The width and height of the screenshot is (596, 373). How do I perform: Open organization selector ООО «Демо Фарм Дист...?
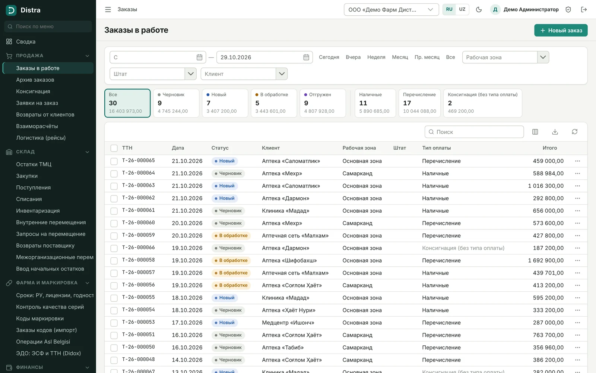tap(391, 10)
